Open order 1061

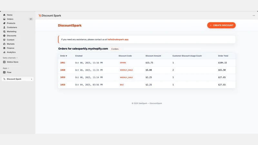tap(63, 63)
